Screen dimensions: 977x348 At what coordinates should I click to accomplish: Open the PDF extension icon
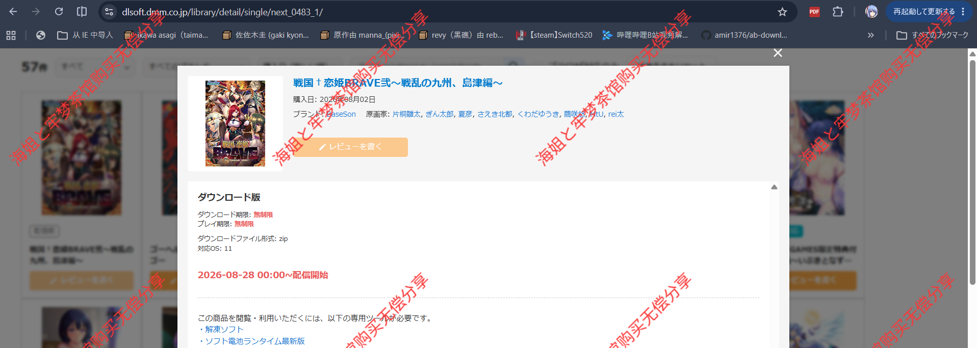pos(814,12)
